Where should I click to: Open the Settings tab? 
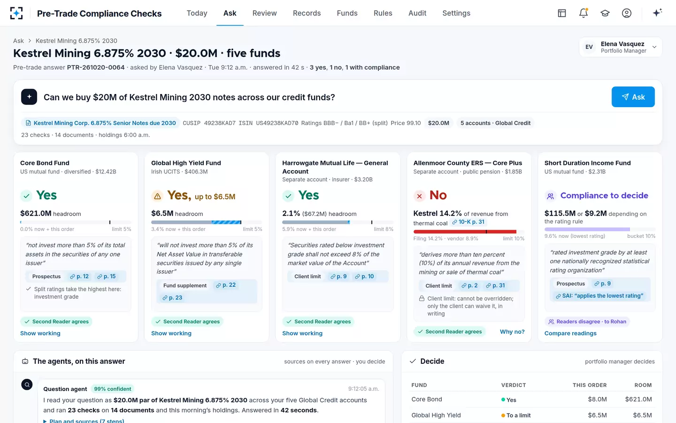click(456, 13)
